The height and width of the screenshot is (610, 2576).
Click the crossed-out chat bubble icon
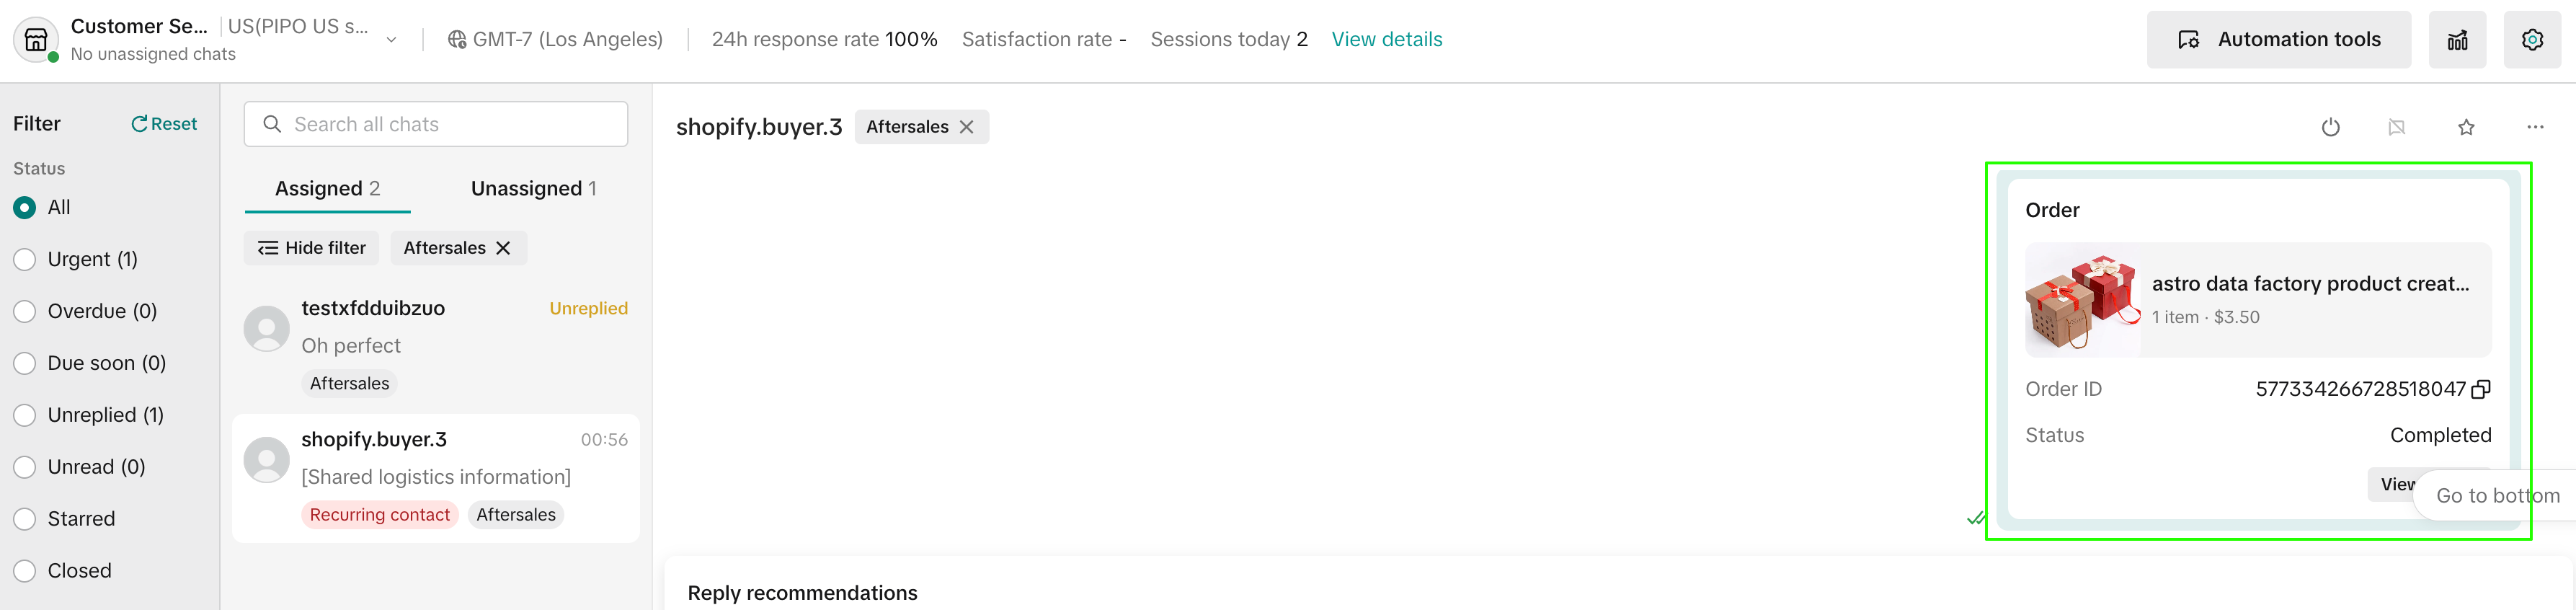[x=2397, y=127]
